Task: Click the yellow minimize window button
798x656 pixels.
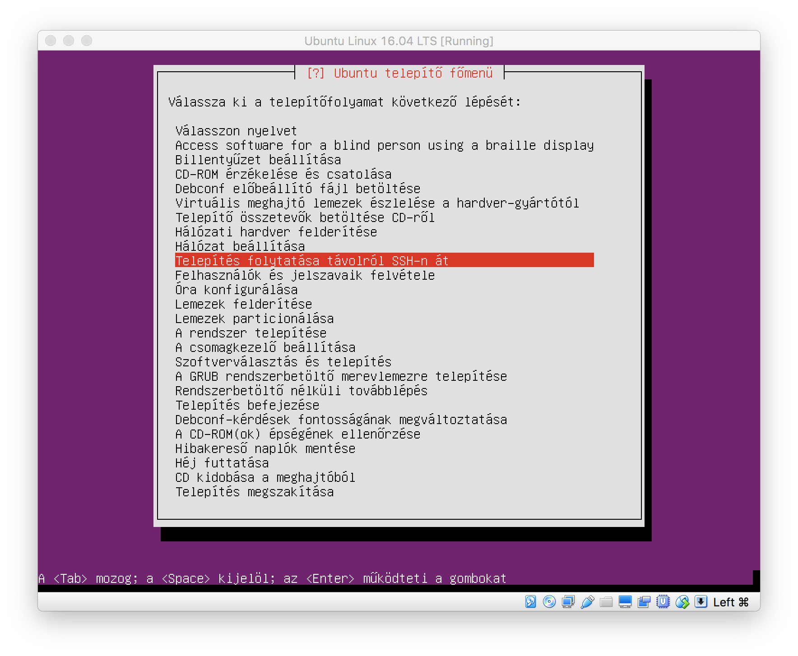Action: coord(69,41)
